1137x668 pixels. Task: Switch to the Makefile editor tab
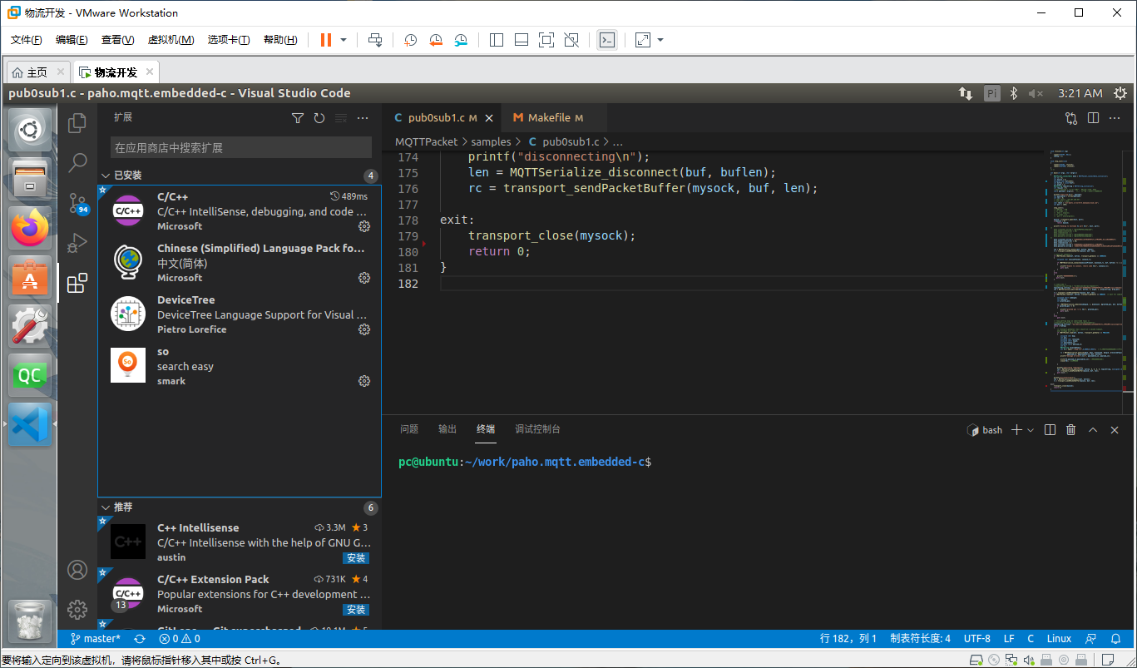point(548,118)
